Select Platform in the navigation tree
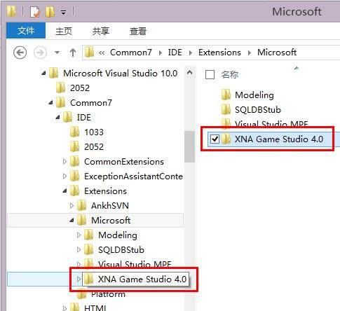Screen dimensions: 340x311 point(108,294)
